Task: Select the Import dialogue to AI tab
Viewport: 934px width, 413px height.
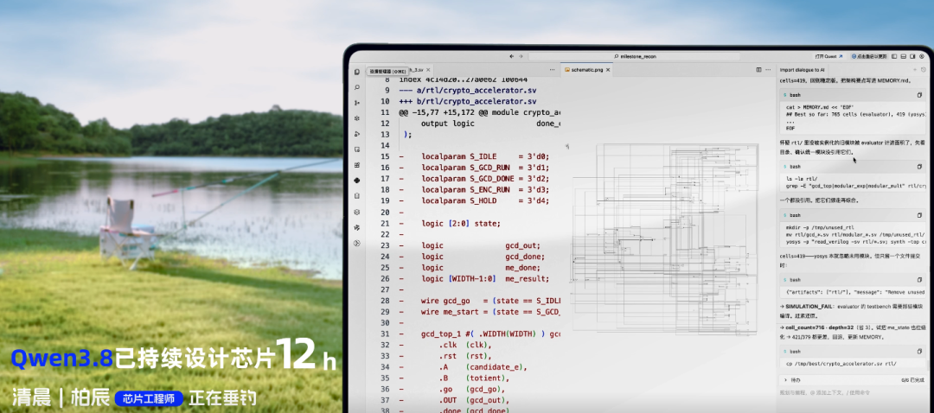Action: click(802, 70)
